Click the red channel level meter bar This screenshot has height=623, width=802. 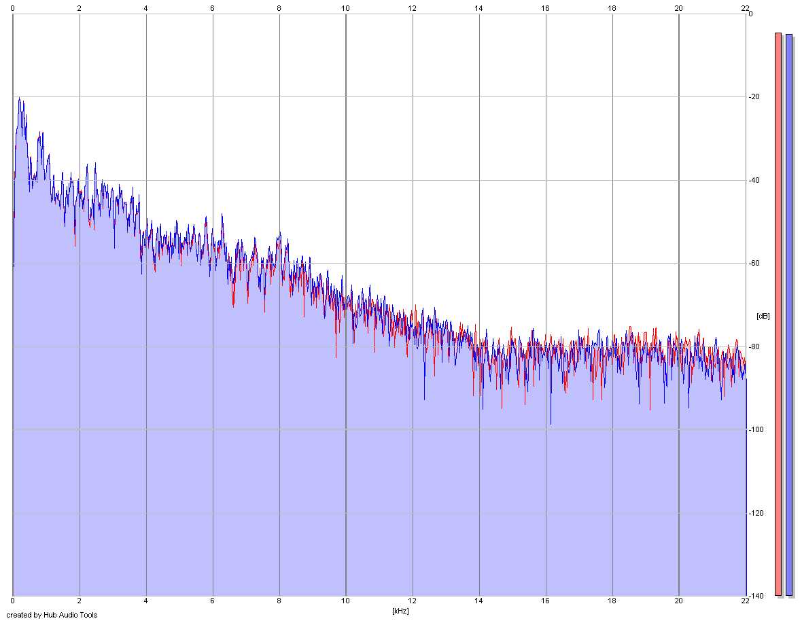[x=778, y=315]
